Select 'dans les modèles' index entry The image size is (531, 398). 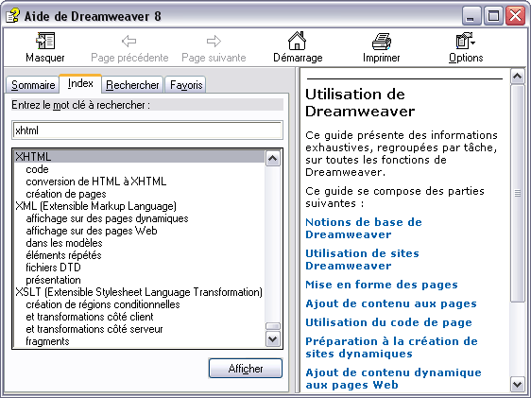click(64, 243)
